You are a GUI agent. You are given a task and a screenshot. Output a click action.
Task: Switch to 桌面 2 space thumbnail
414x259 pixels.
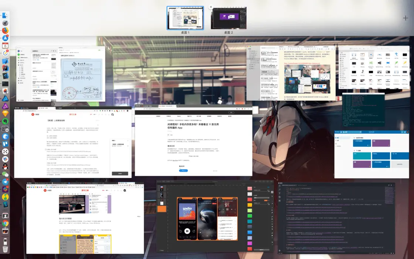point(229,18)
